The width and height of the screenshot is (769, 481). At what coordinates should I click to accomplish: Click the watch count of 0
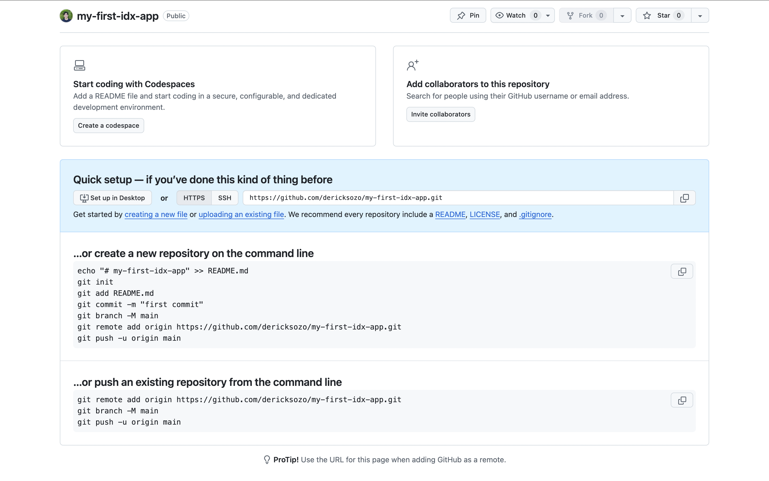coord(535,15)
